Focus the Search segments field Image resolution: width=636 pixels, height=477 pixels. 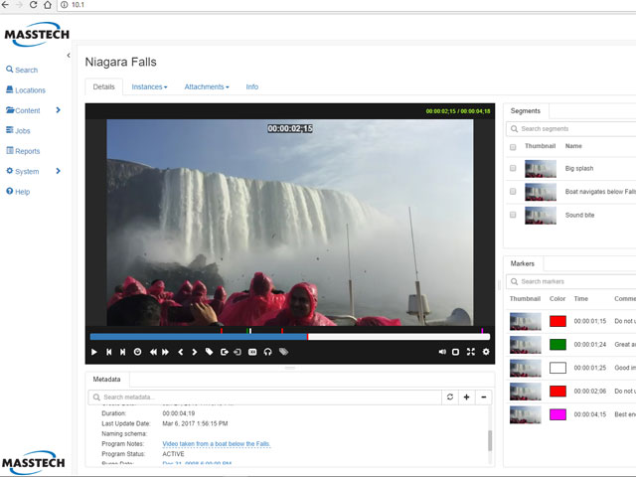tap(571, 128)
